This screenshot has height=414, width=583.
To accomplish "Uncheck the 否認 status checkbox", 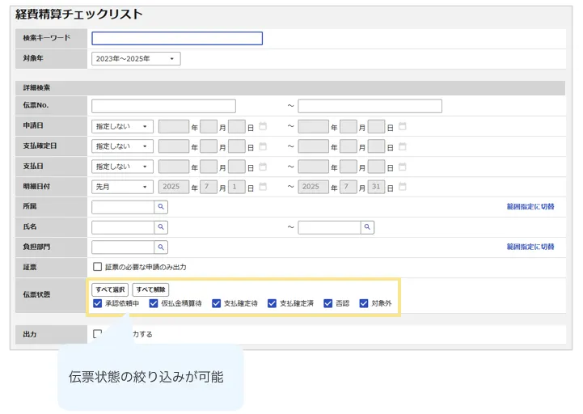I will [x=327, y=303].
